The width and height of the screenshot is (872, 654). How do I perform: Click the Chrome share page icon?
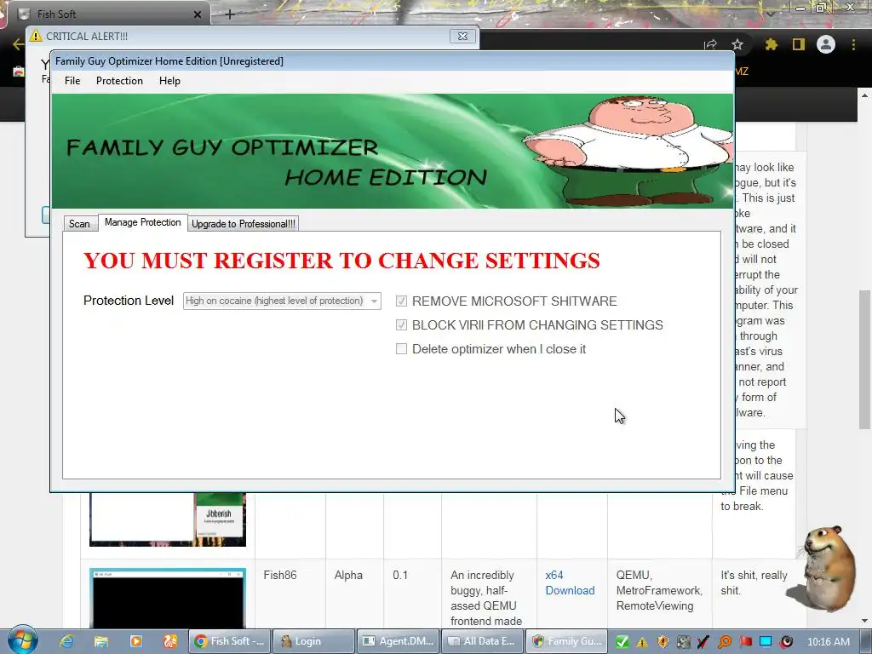[710, 44]
